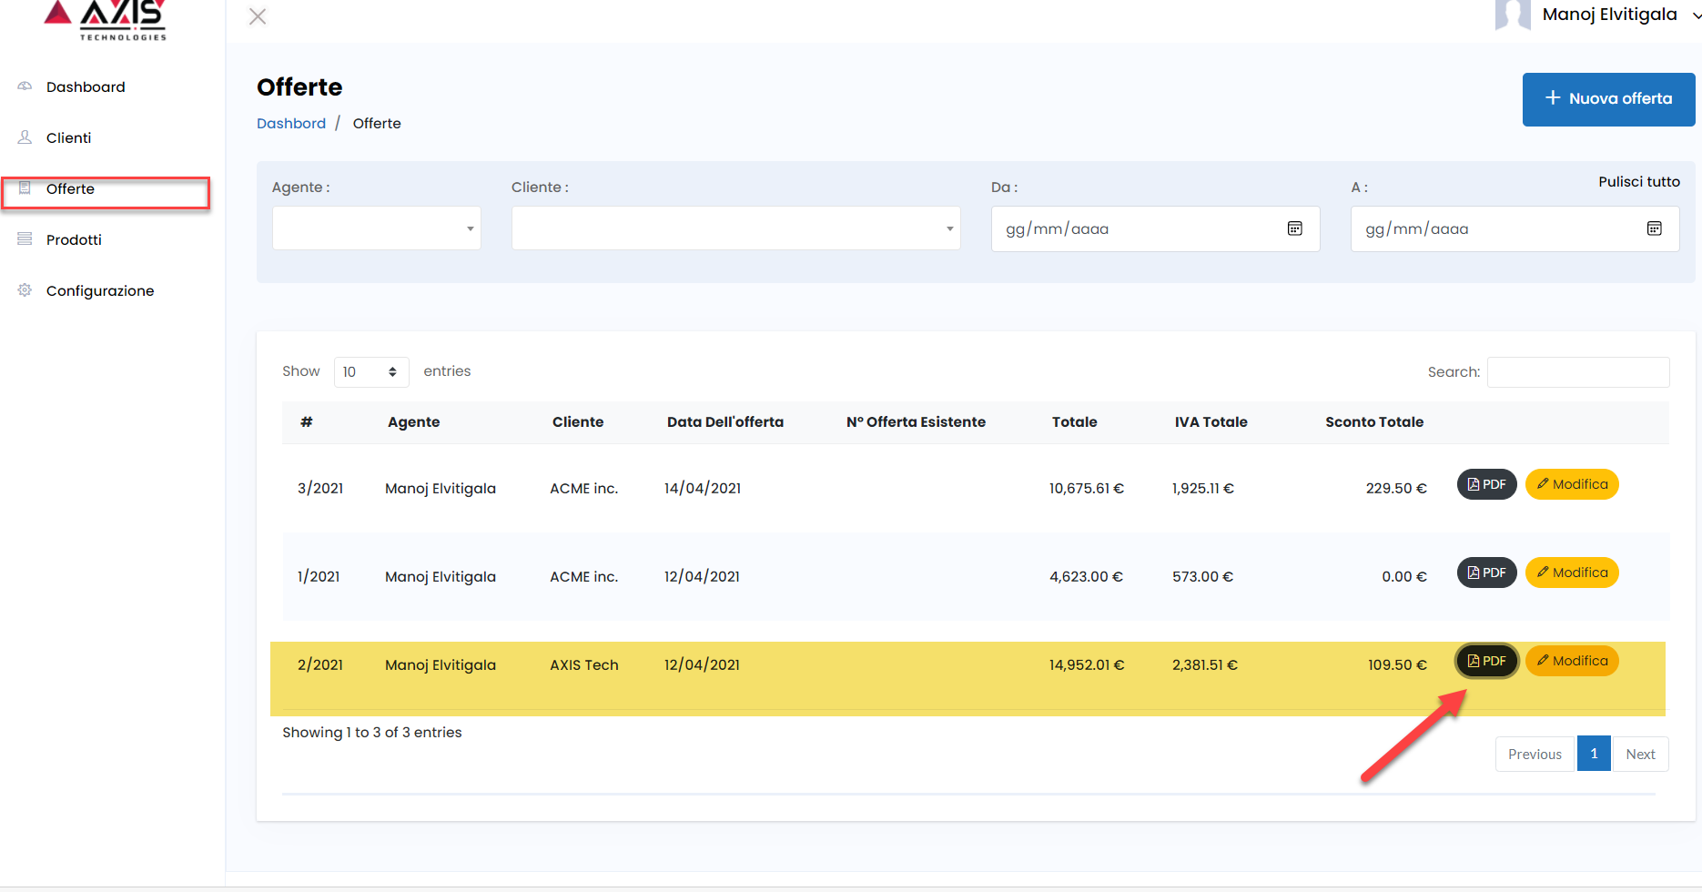Click the Configurazione gear icon
Viewport: 1702px width, 892px height.
[x=25, y=290]
